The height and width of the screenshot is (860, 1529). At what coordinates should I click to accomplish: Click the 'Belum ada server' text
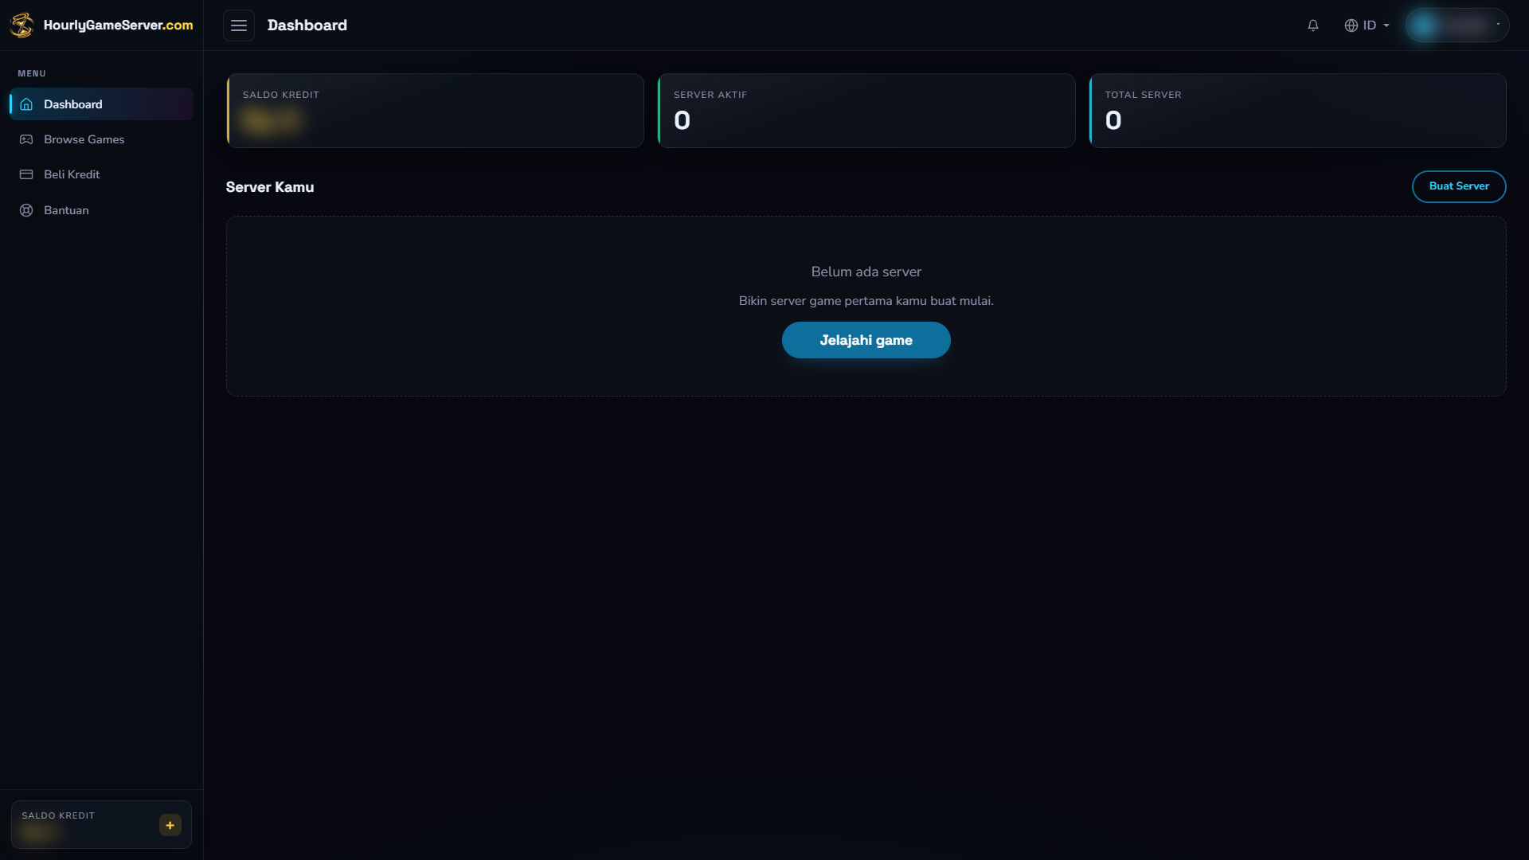click(866, 272)
